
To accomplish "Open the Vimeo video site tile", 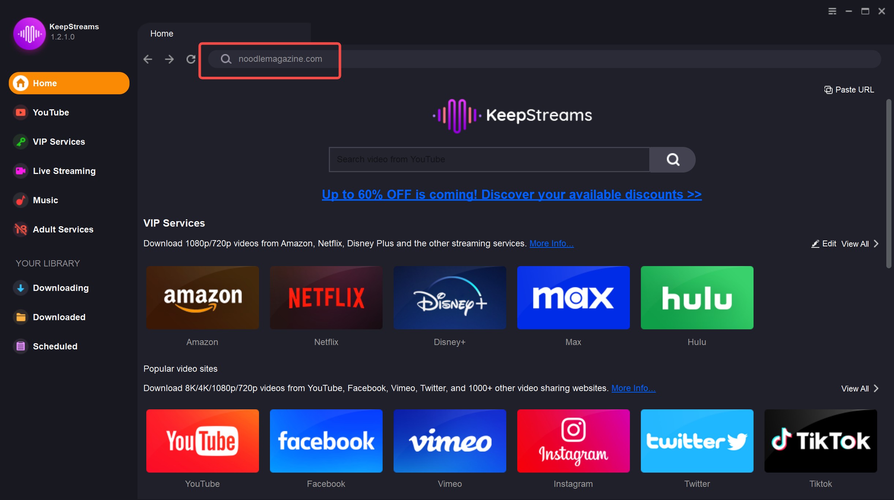I will click(450, 441).
